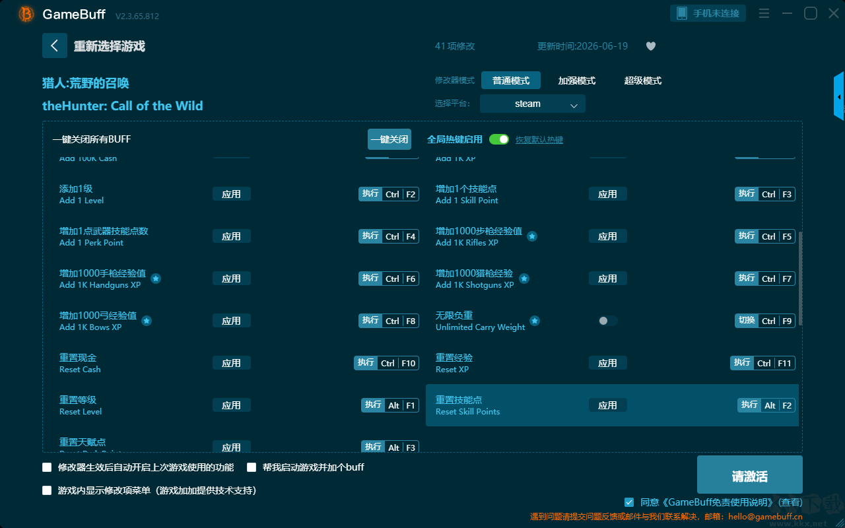845x528 pixels.
Task: Click the Ctrl F4 hotkey for Add 1 Perk Point
Action: coord(389,236)
